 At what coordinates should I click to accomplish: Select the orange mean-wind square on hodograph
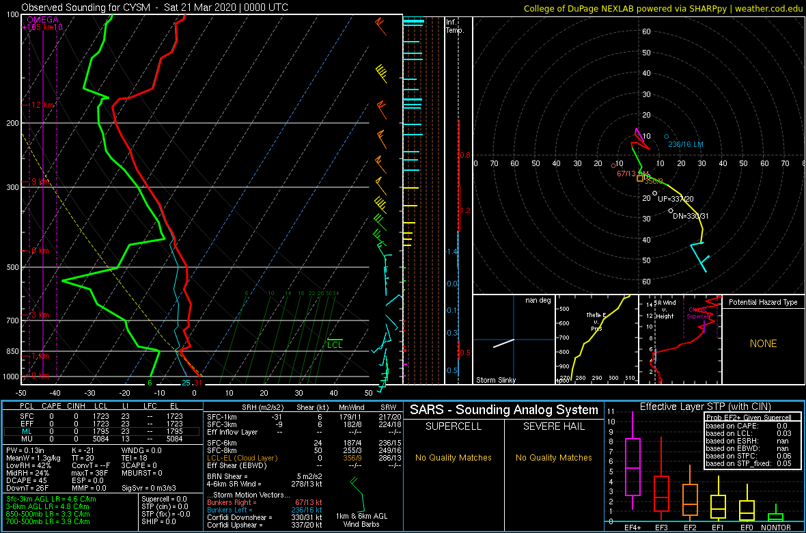pos(640,178)
